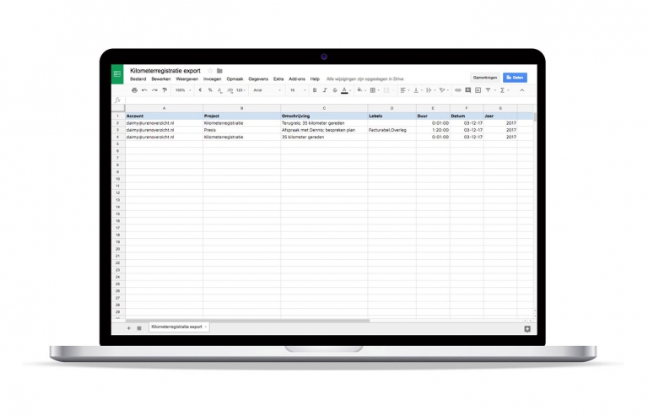Viewport: 648px width, 416px height.
Task: Select row 5 header
Action: (118, 143)
